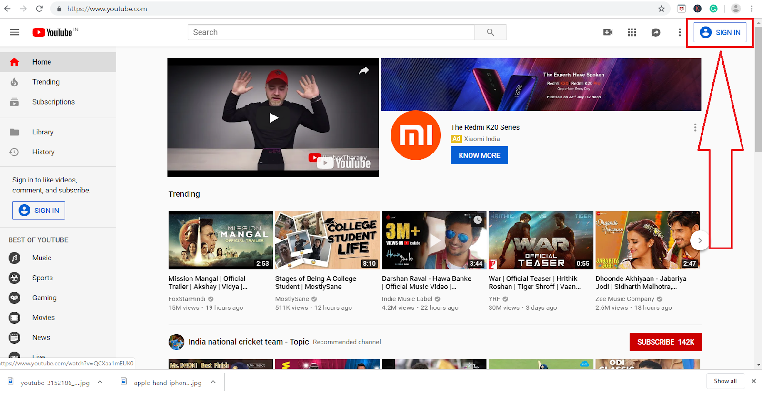This screenshot has height=393, width=762.
Task: Click the Movies category icon
Action: coord(14,318)
